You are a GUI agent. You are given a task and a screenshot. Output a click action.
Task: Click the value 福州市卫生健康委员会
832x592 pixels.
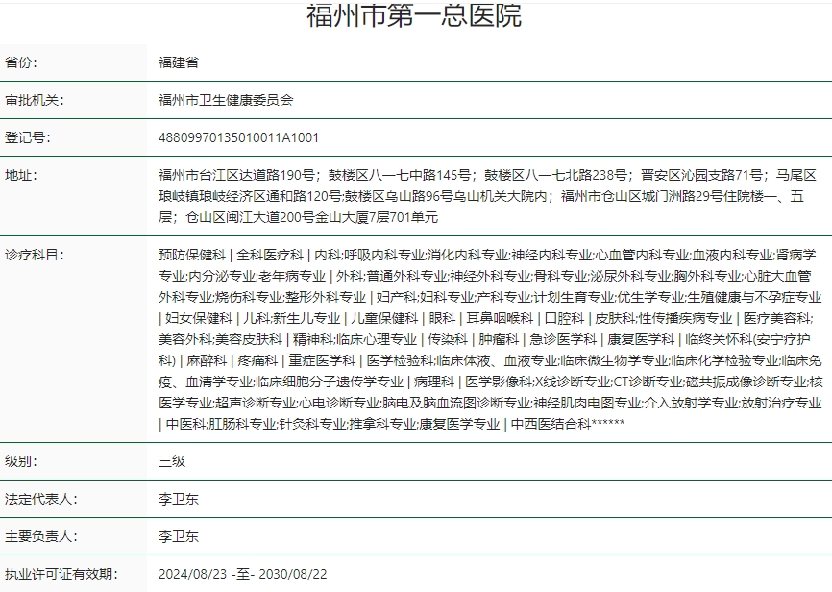tap(226, 100)
